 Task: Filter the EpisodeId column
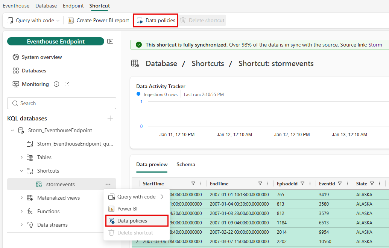pyautogui.click(x=302, y=183)
